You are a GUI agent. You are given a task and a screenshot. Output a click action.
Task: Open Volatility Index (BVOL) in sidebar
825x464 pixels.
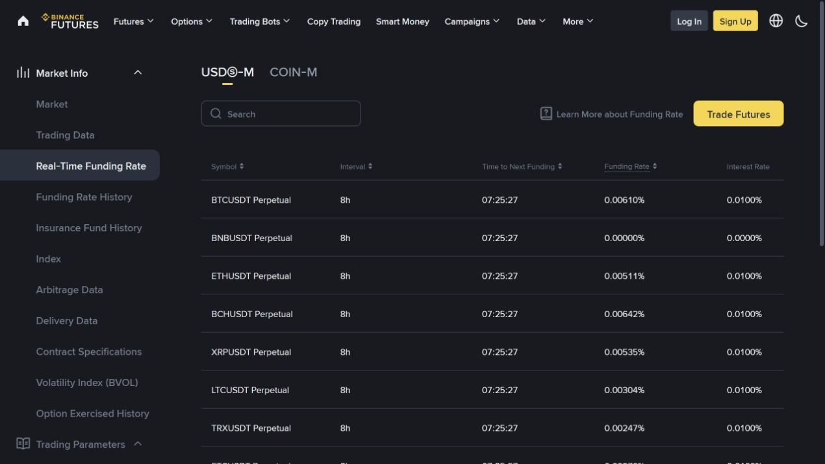pyautogui.click(x=87, y=383)
